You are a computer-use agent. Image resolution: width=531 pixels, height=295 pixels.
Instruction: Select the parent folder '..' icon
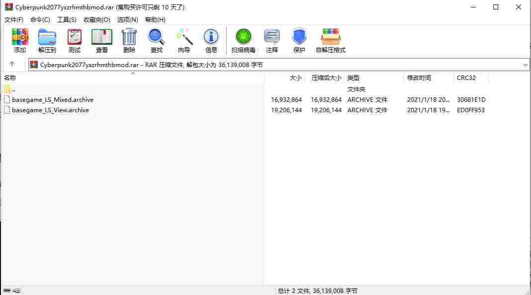[x=7, y=89]
